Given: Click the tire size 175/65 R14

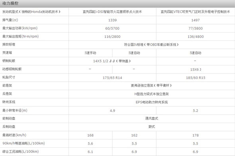Looking at the screenshot, I should tap(112, 78).
